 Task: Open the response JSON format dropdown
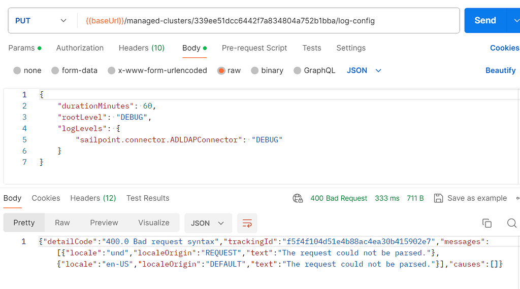[208, 223]
